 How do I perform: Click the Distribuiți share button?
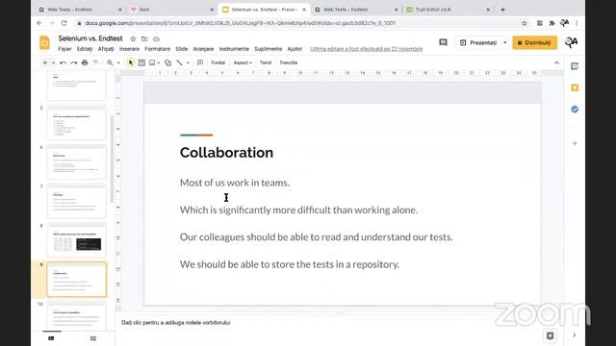pyautogui.click(x=535, y=42)
